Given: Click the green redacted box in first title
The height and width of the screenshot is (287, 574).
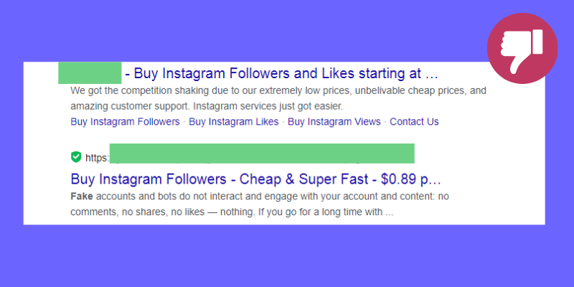Looking at the screenshot, I should 90,73.
